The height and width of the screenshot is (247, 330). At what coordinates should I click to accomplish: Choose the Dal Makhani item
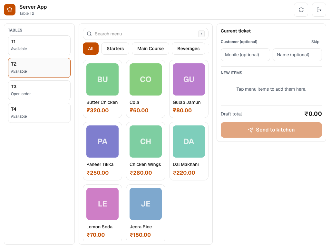pyautogui.click(x=189, y=151)
